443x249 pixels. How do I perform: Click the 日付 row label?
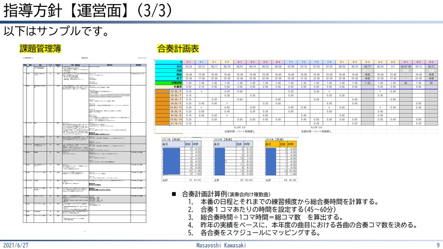click(168, 66)
